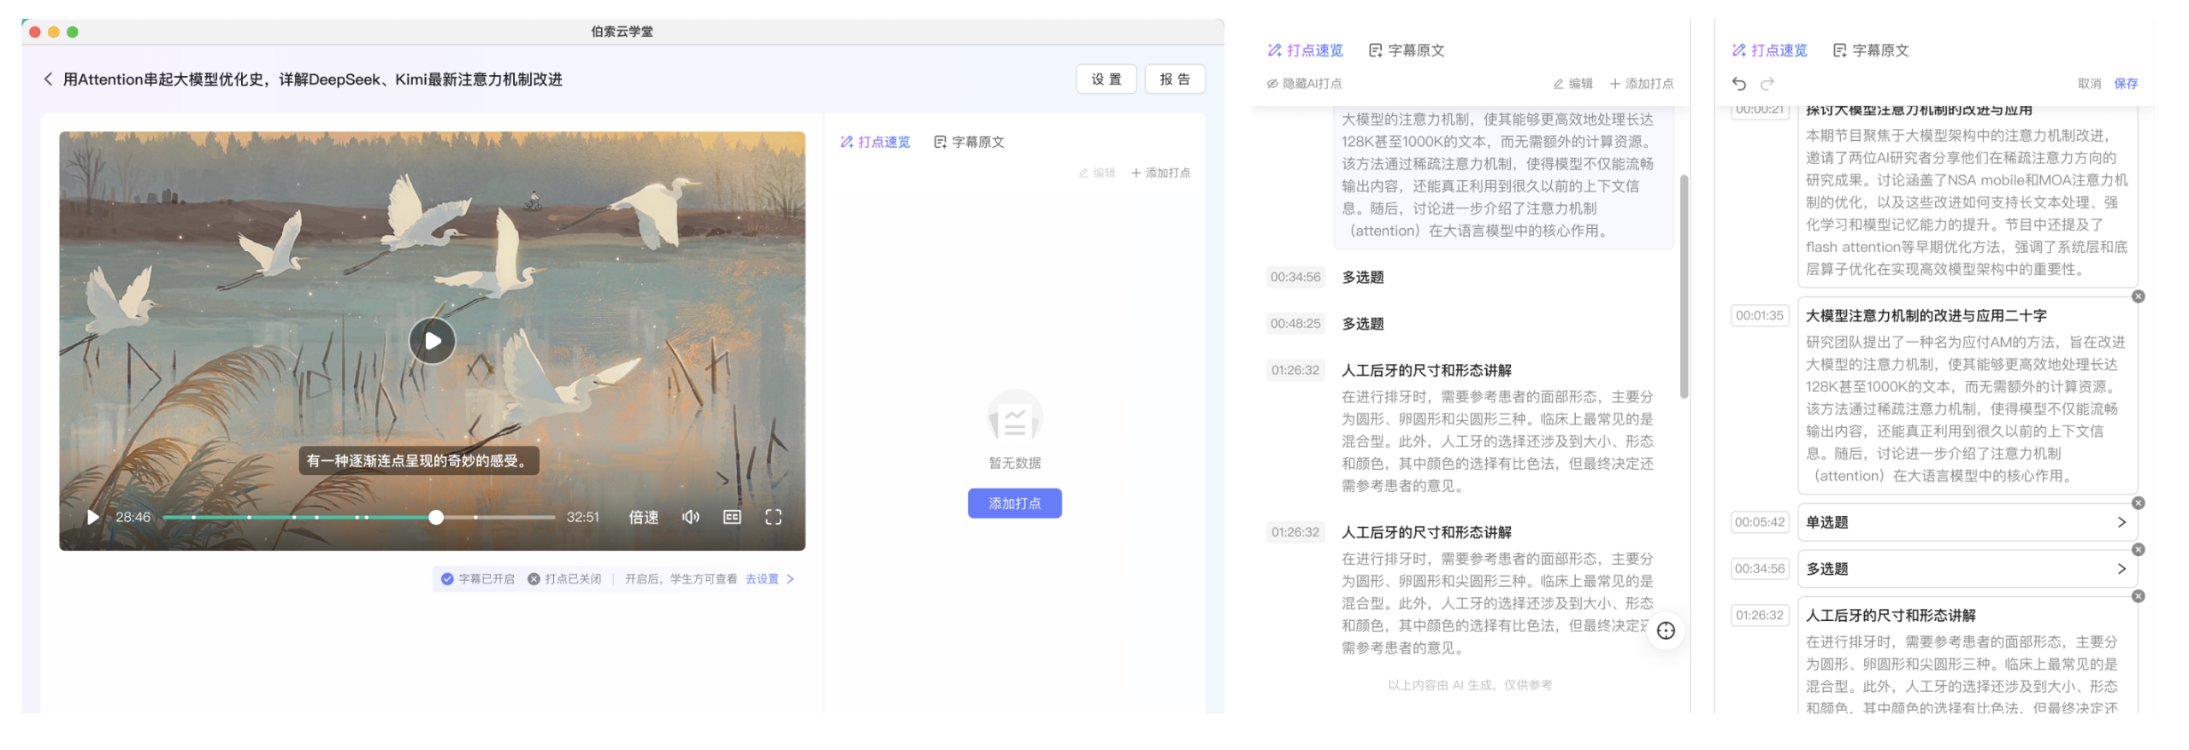Click the 字幕原文 document icon in main window
2189x750 pixels.
point(940,142)
